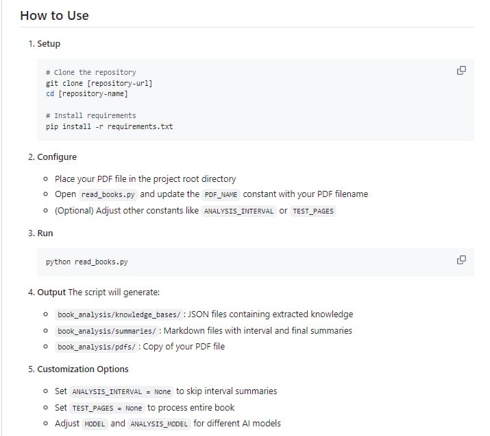Click the book_analysis/knowledge_bases/ code label

pos(119,314)
